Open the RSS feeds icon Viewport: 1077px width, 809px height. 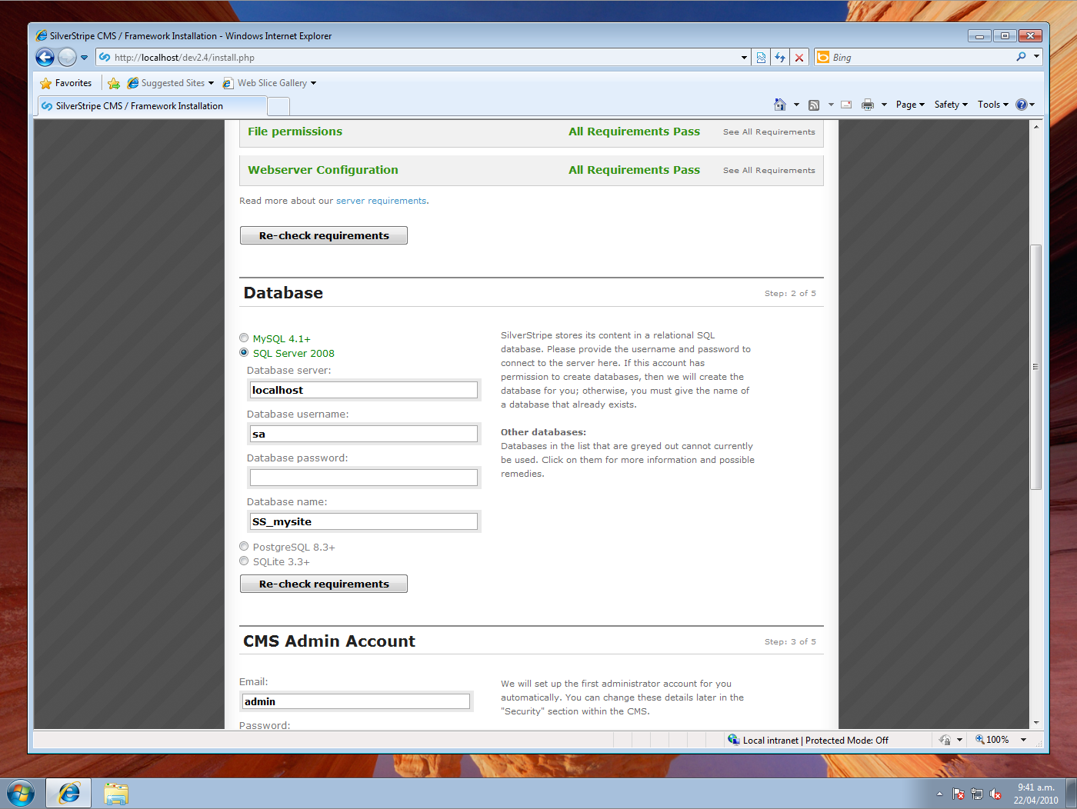click(813, 104)
